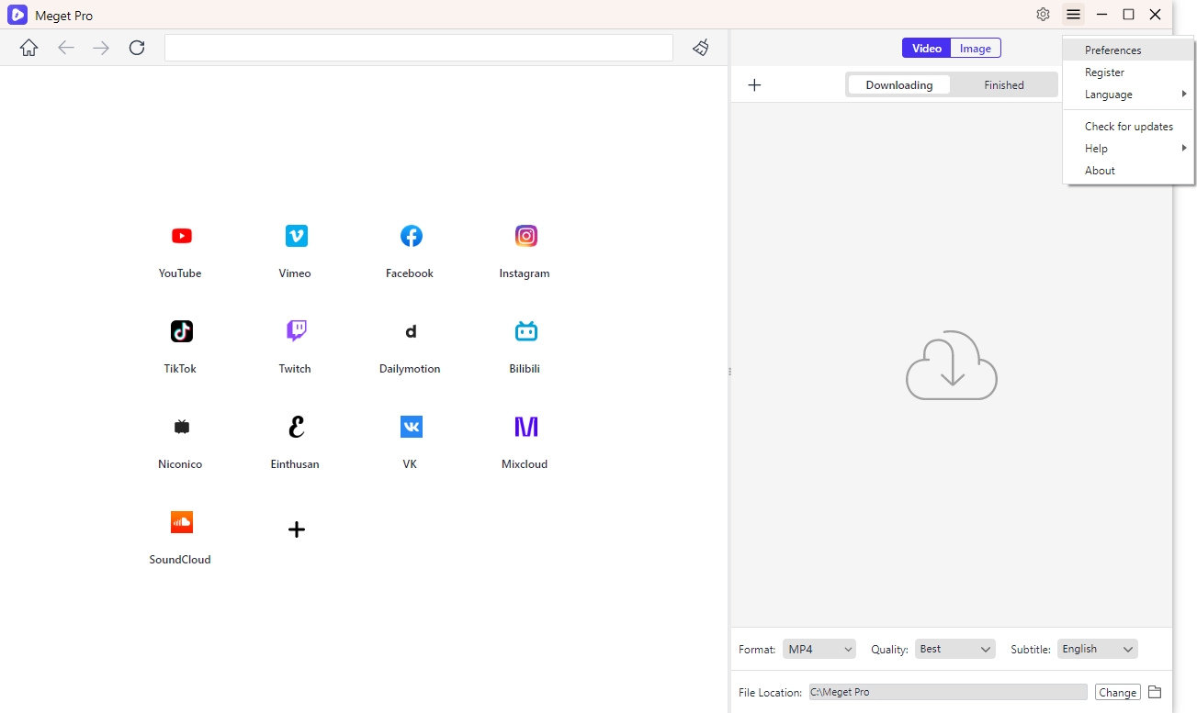The width and height of the screenshot is (1197, 713).
Task: Open the TikTok site shortcut
Action: tap(181, 331)
